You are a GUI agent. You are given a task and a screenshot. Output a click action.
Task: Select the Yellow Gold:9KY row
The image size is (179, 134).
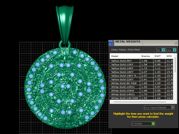pyautogui.click(x=141, y=61)
